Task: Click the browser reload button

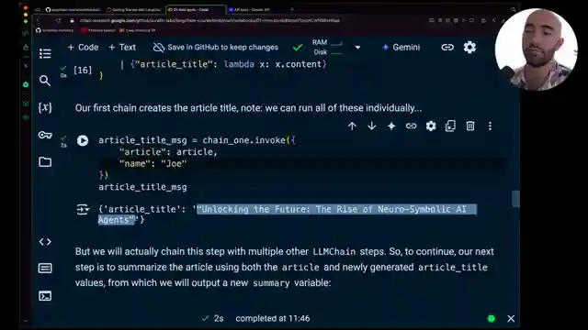Action: 59,20
